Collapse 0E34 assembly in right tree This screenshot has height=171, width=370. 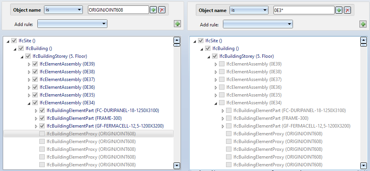coord(216,103)
